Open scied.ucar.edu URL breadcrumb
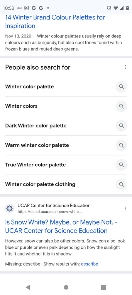 tap(50, 212)
